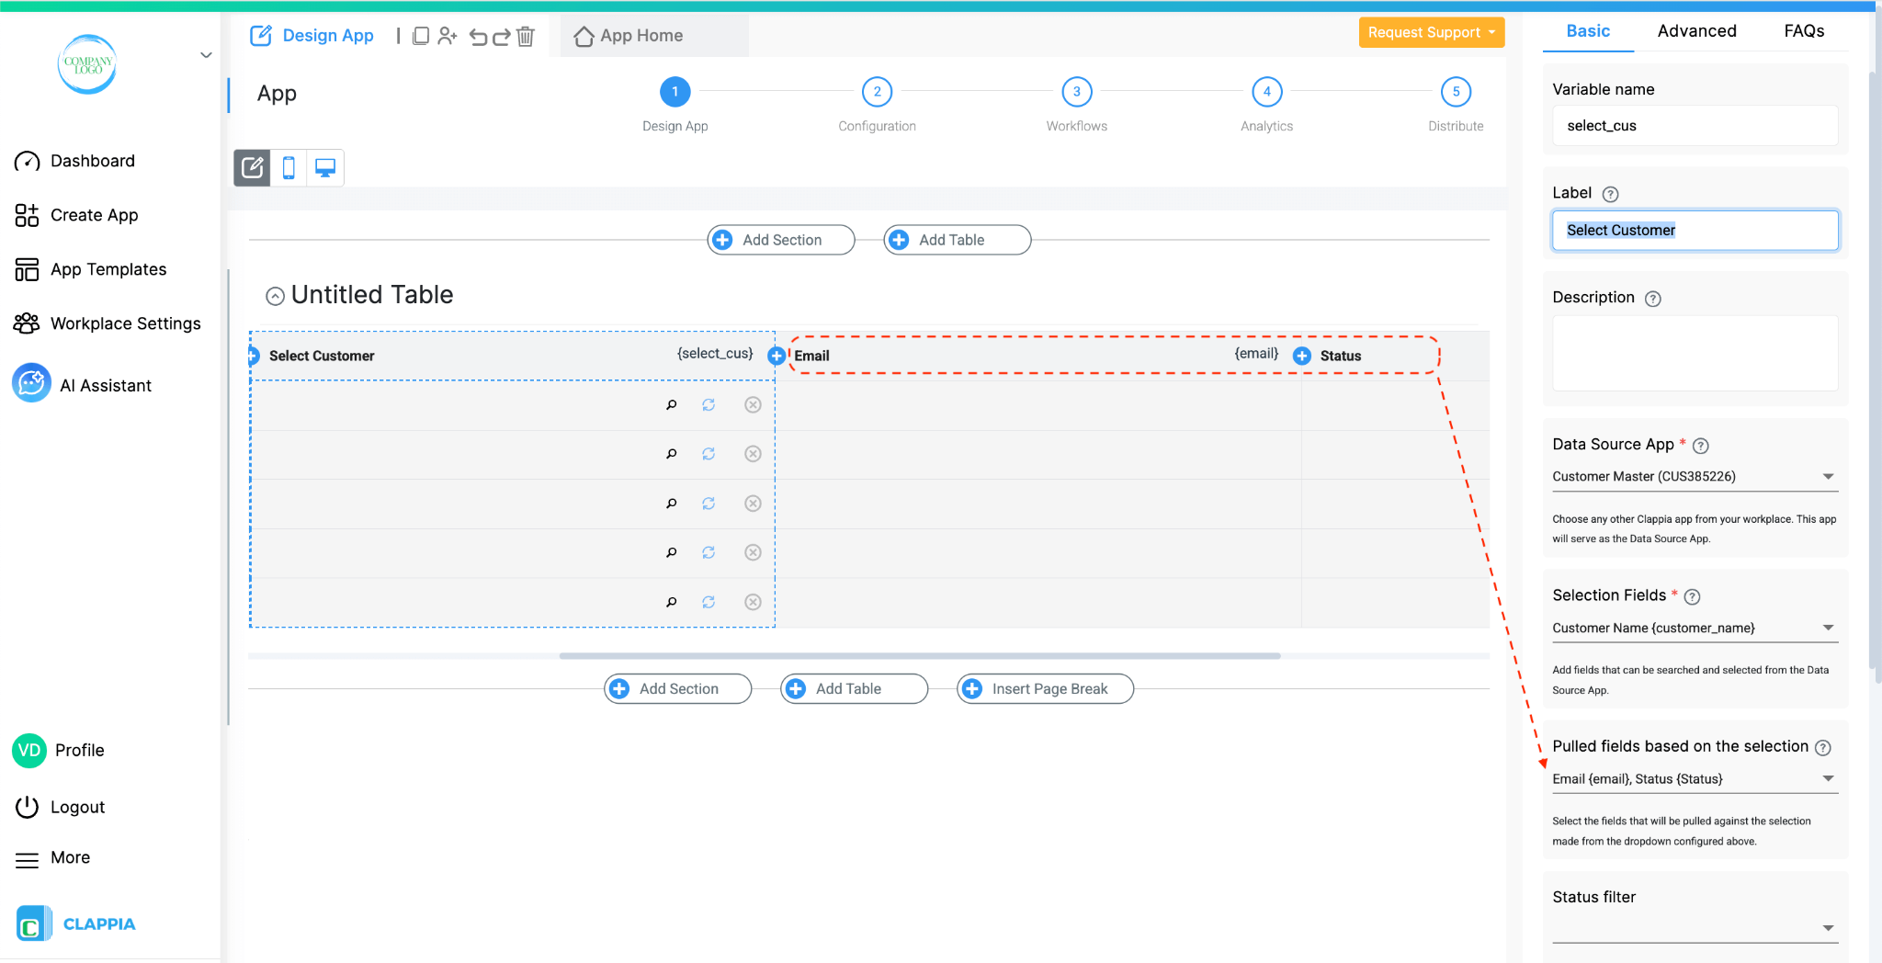Viewport: 1882px width, 963px height.
Task: Select the Workflows step in the progress bar
Action: [x=1075, y=92]
